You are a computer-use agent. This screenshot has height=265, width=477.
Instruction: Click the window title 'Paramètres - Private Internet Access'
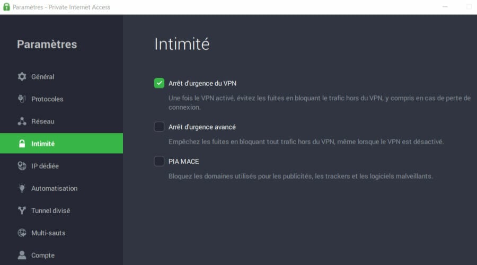click(x=61, y=7)
